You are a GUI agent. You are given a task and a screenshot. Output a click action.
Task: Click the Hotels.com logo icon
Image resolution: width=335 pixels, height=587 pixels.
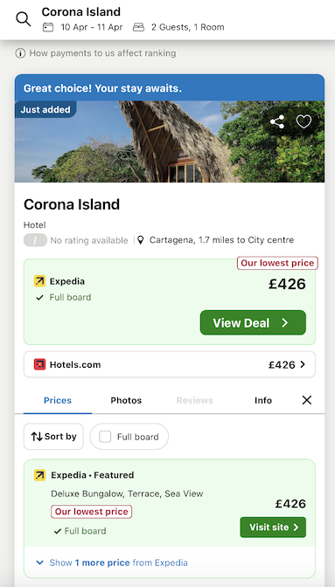(39, 364)
